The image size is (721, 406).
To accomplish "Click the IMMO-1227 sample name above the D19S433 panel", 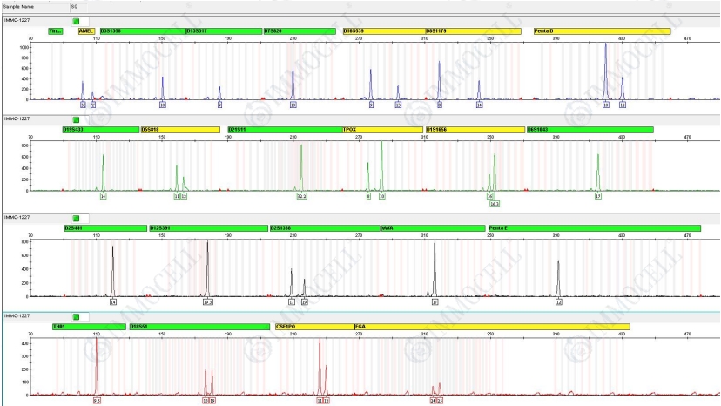I will (x=17, y=118).
